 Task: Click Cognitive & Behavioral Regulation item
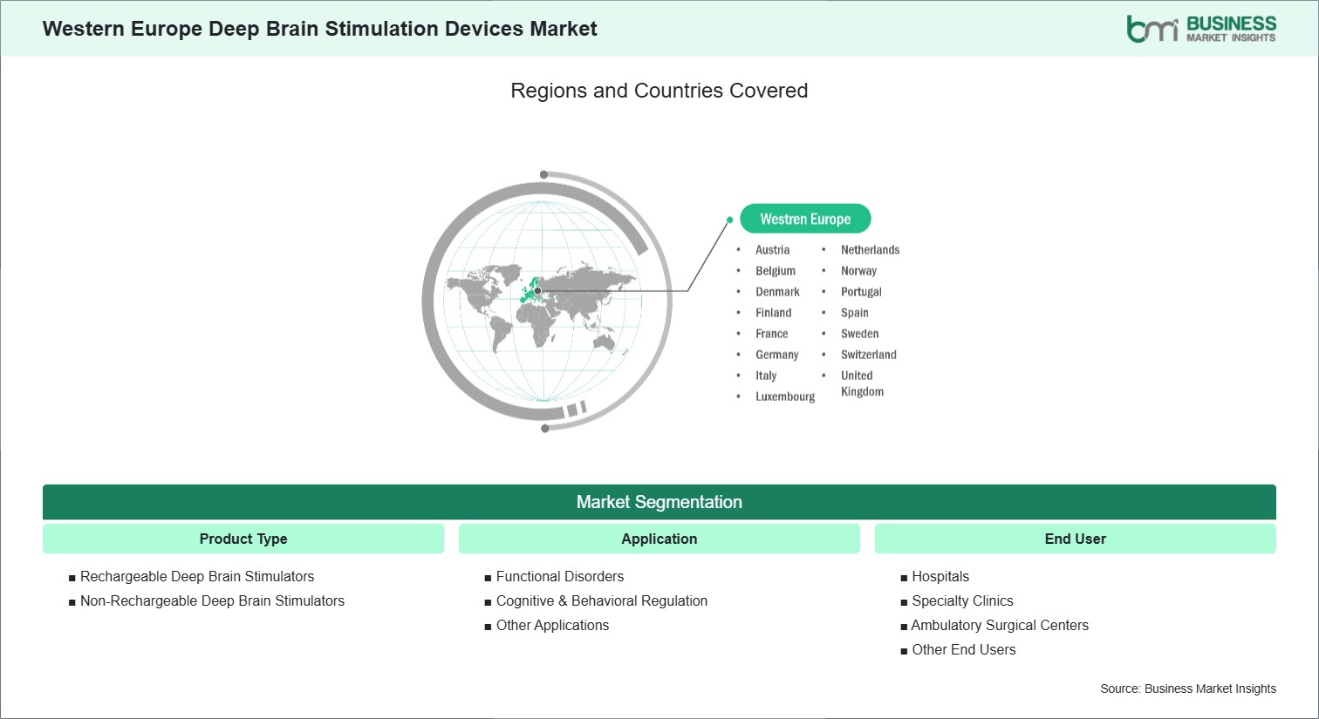(x=602, y=600)
